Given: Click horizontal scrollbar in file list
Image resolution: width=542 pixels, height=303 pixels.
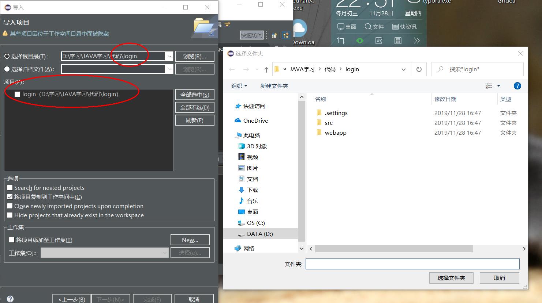Looking at the screenshot, I should point(394,249).
